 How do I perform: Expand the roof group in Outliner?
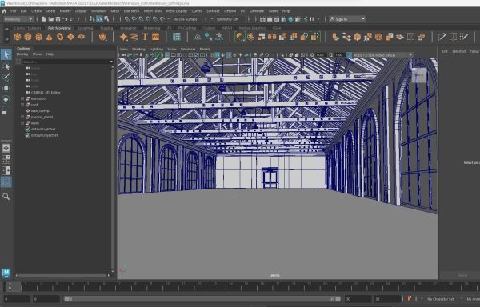pyautogui.click(x=22, y=105)
